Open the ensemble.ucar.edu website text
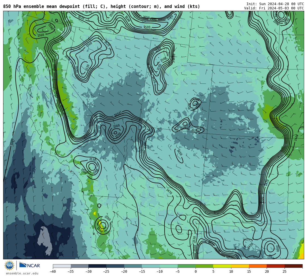The image size is (307, 277). pyautogui.click(x=22, y=273)
